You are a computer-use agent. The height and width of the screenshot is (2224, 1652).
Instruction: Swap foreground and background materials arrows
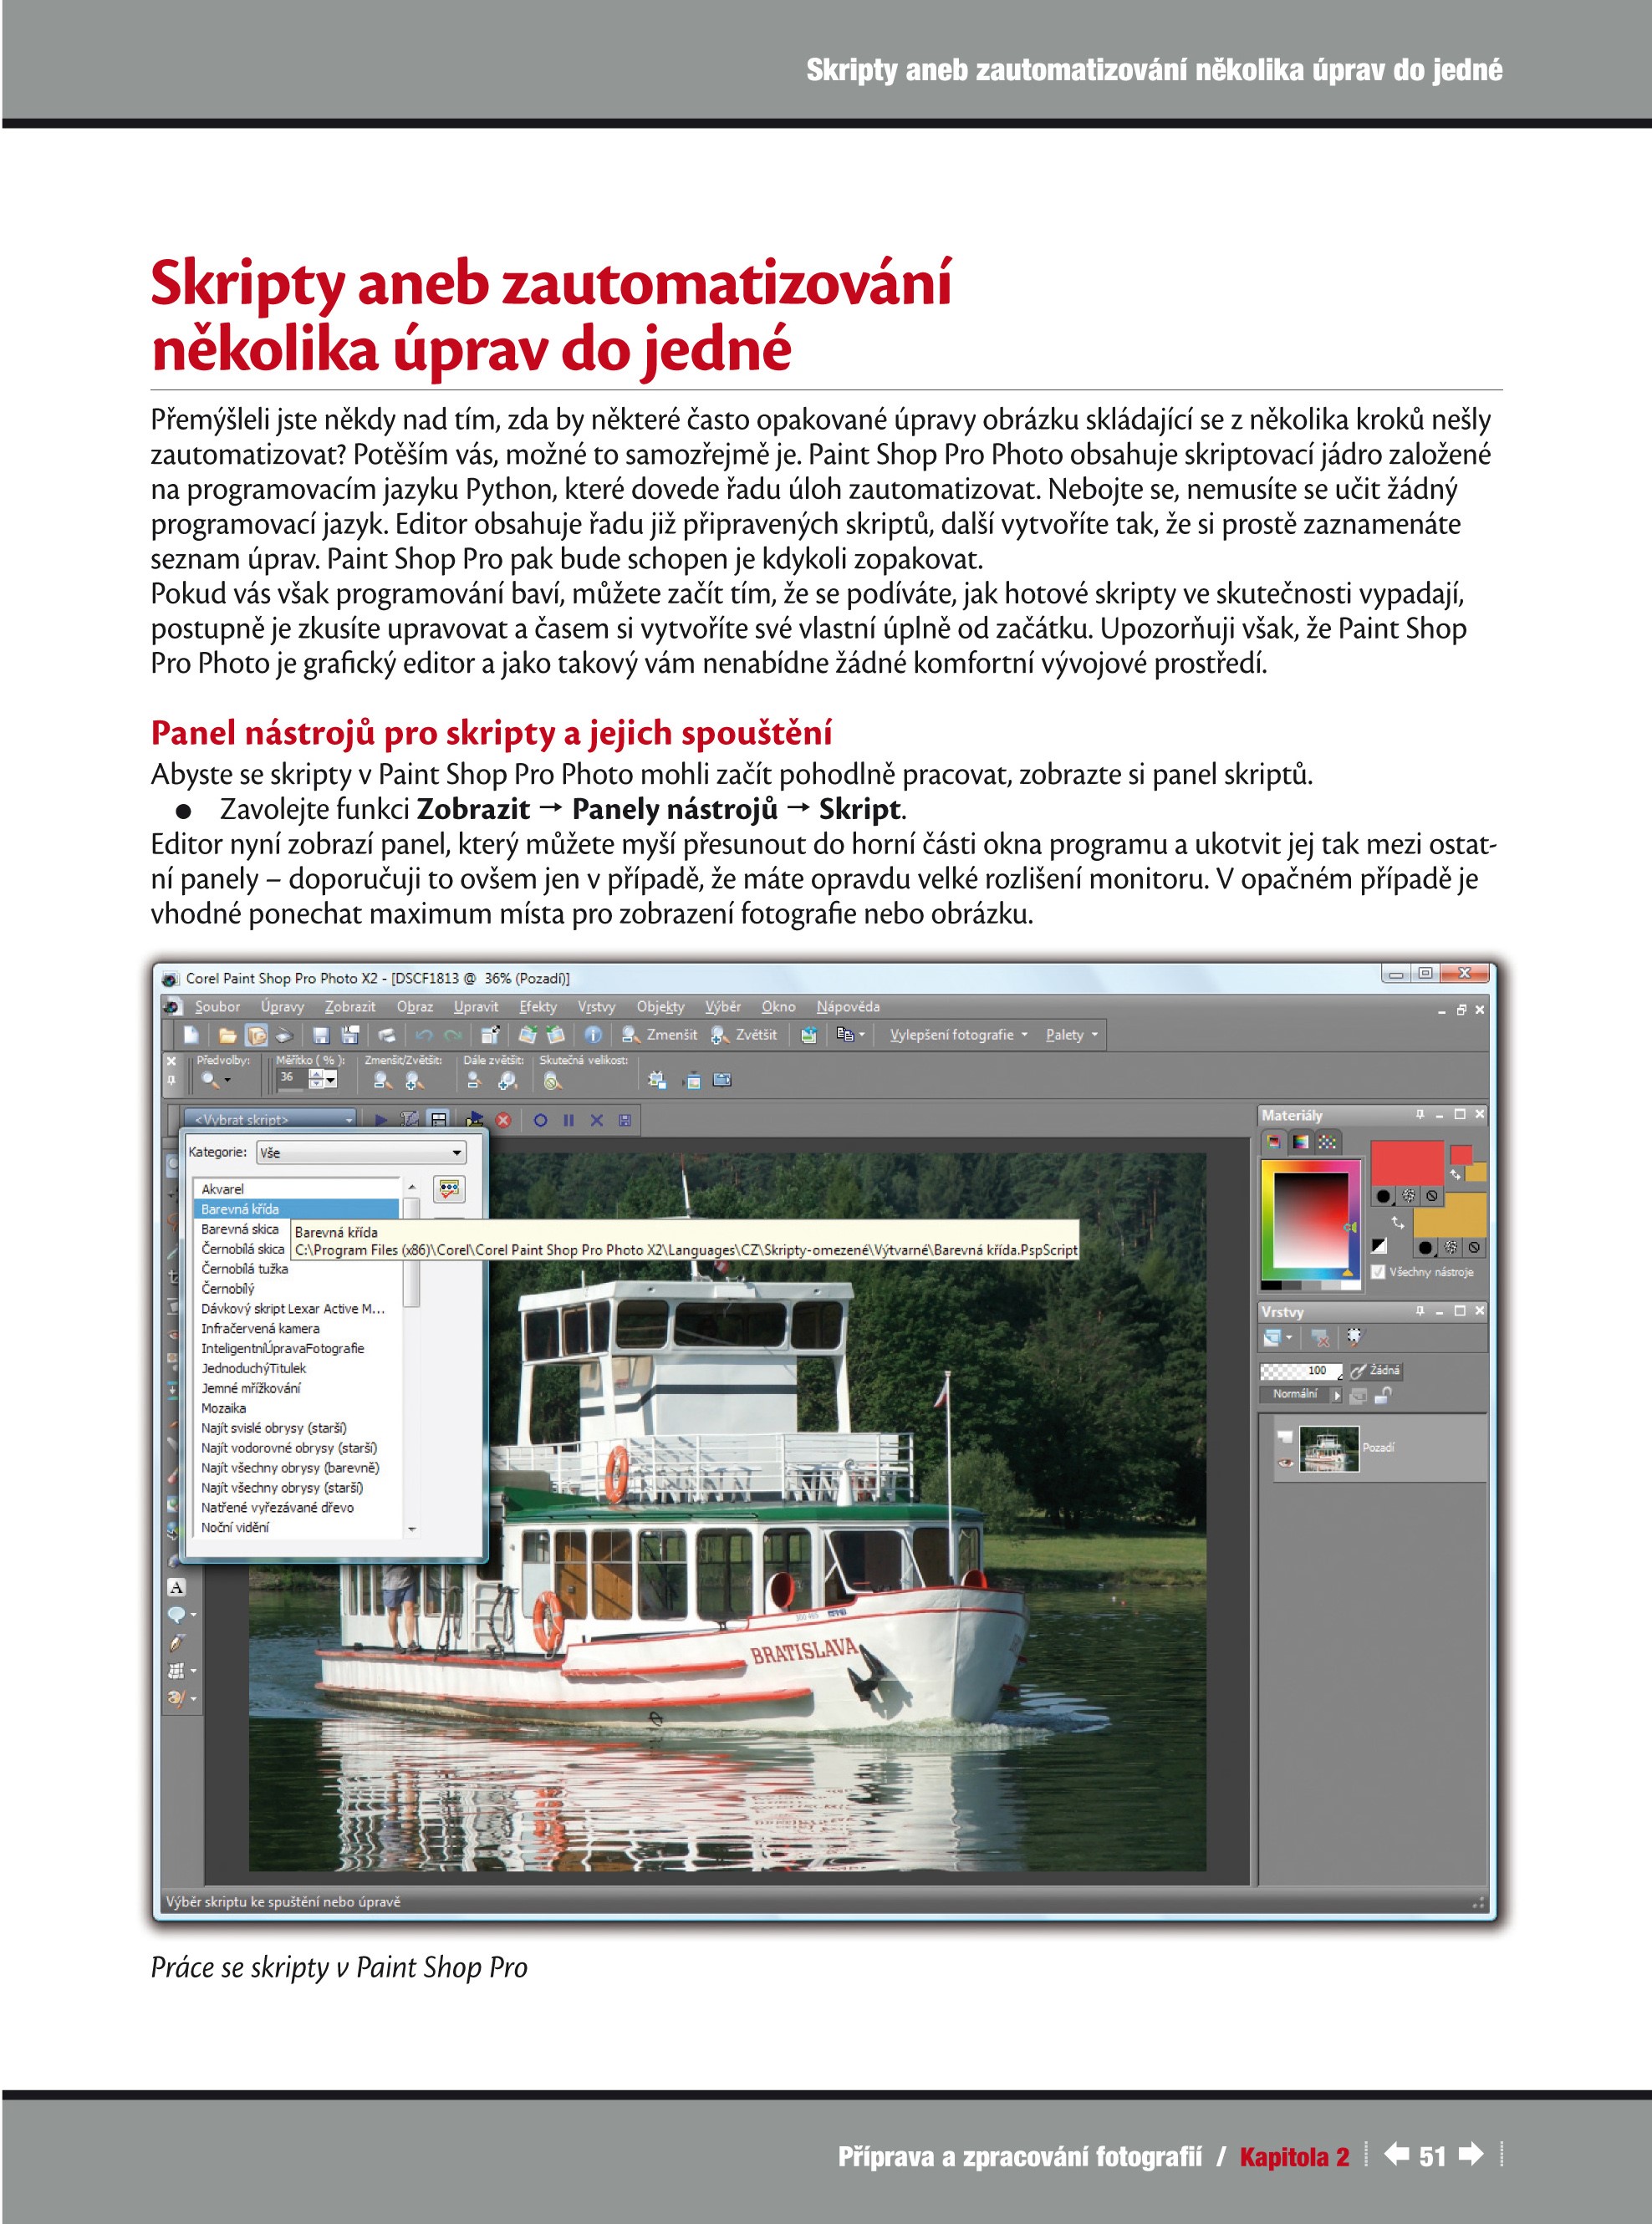(1398, 1221)
